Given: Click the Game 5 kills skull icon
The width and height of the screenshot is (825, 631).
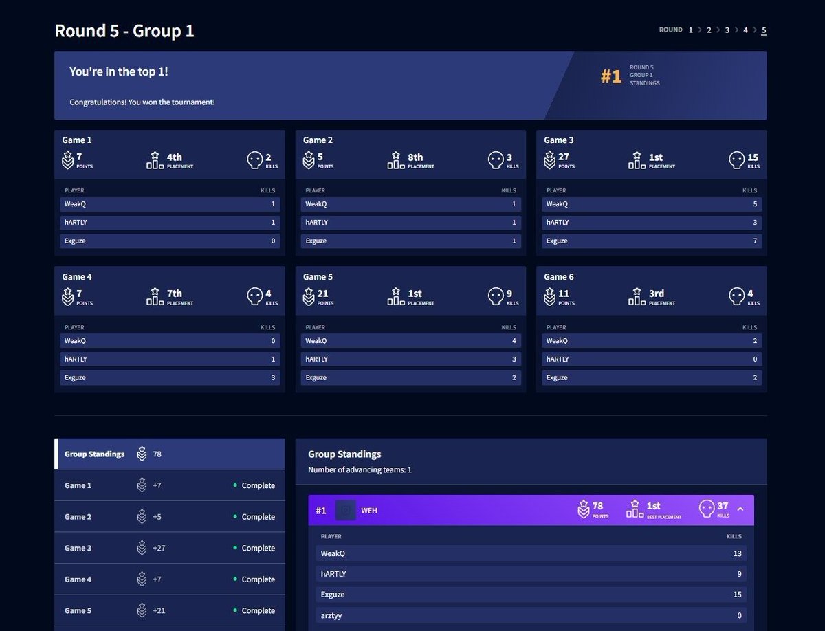Looking at the screenshot, I should [496, 297].
